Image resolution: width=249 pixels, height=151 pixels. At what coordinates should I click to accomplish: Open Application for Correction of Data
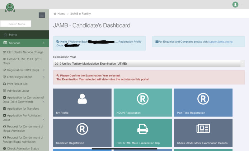point(23,100)
